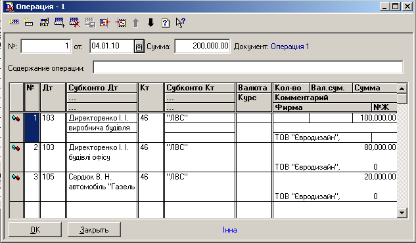Screen dimensions: 416x243
Task: Click the Сумма field showing 200,000.00
Action: (202, 47)
